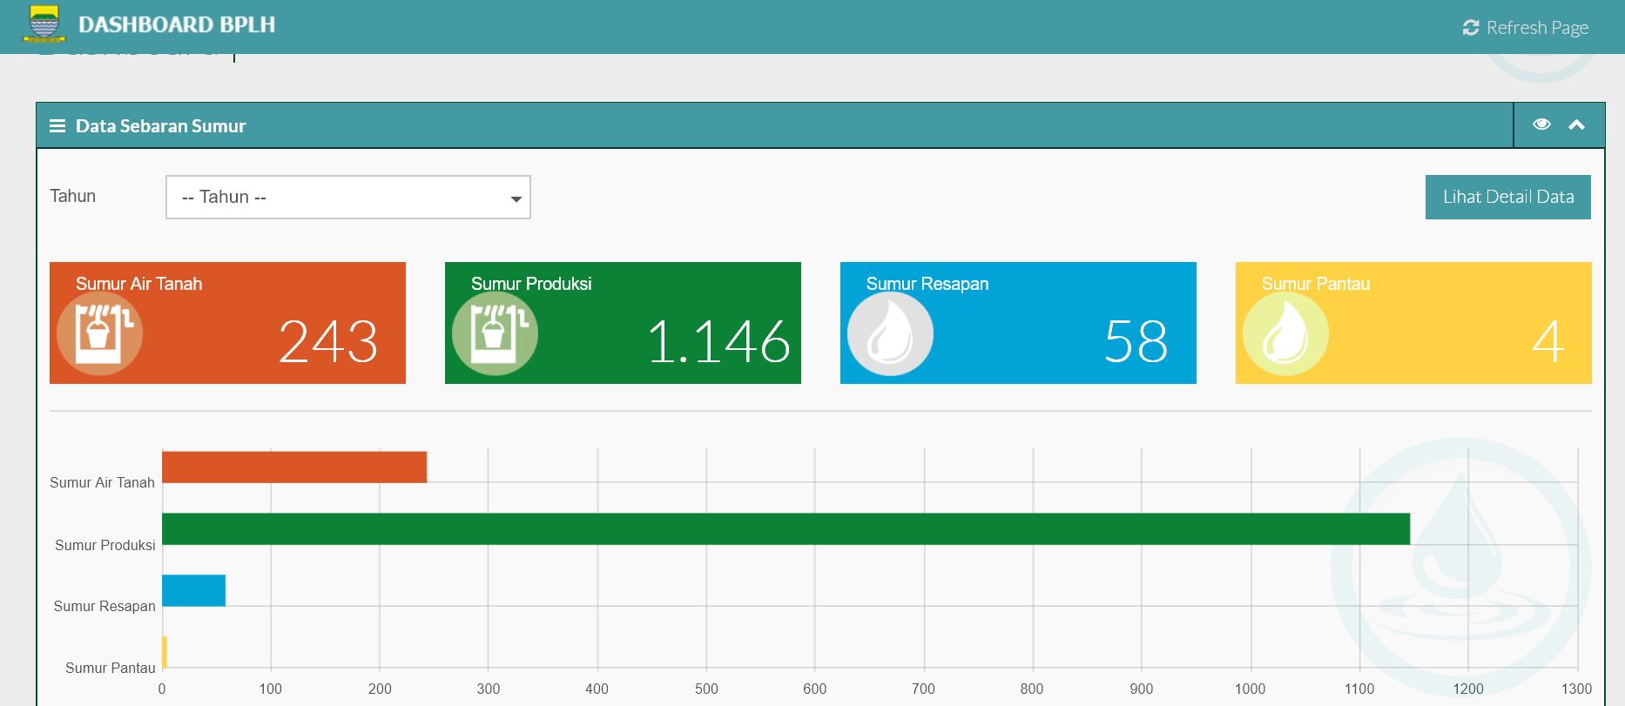Select the orange Sumur Air Tanah card
Screen dimensions: 1625x706
click(x=227, y=323)
